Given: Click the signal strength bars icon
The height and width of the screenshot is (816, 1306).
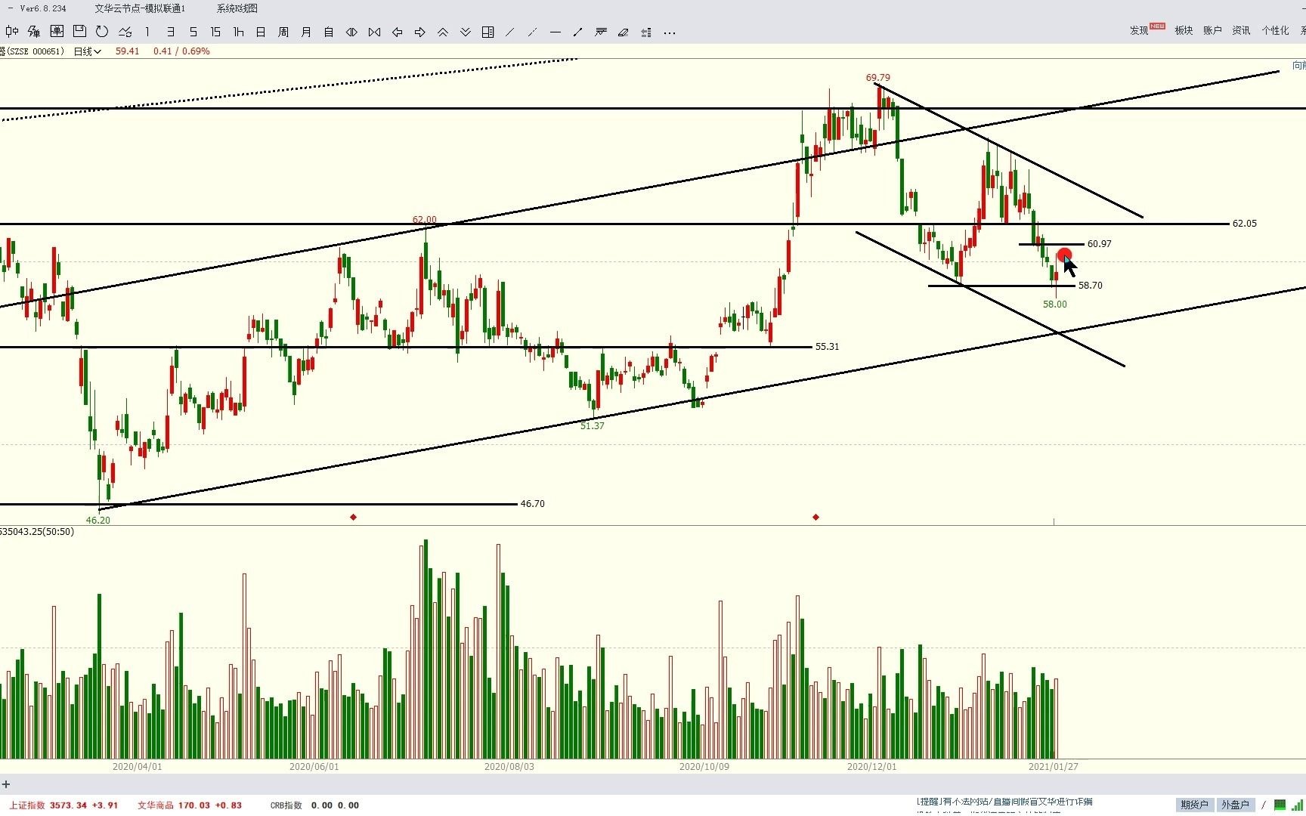Looking at the screenshot, I should coord(1296,805).
